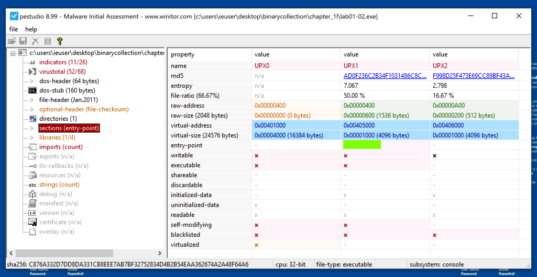
Task: Click the directories grid icon
Action: coord(32,119)
